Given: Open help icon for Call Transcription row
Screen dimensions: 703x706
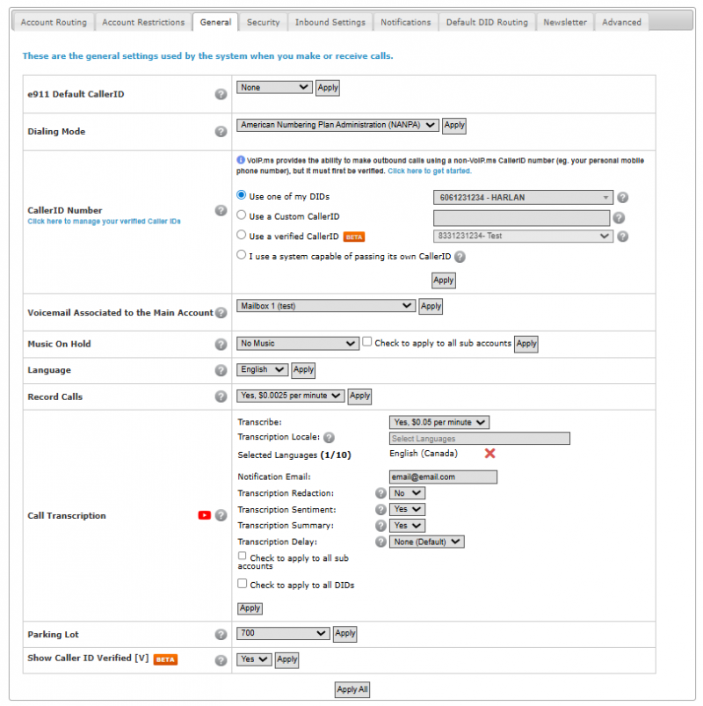Looking at the screenshot, I should [221, 515].
